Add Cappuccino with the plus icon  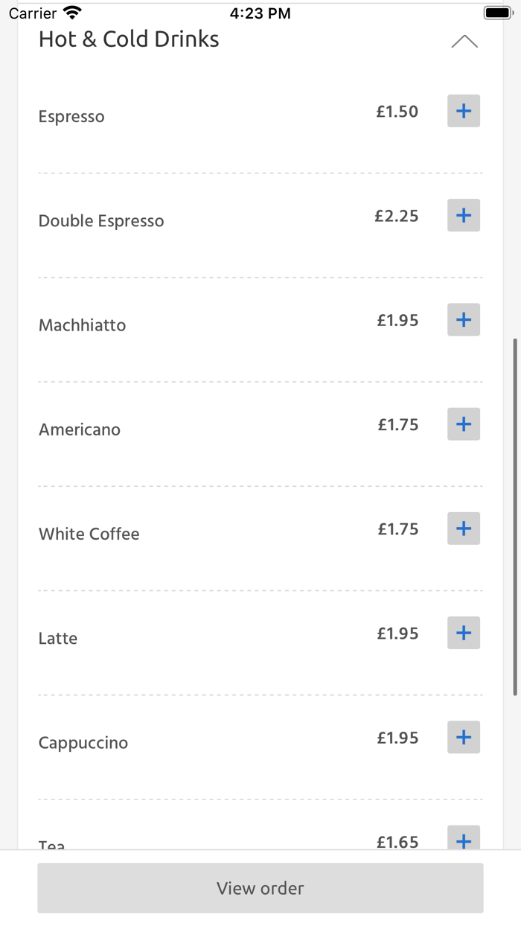point(464,737)
